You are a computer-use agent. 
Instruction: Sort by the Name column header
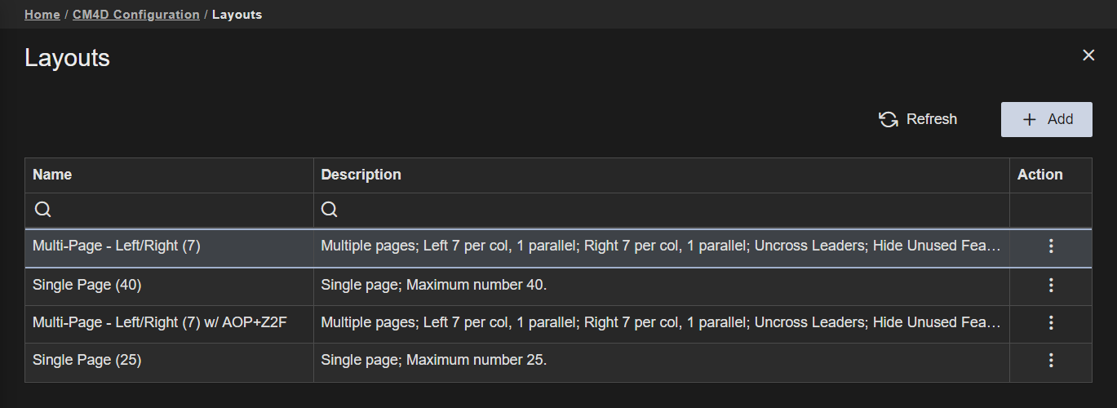tap(52, 175)
